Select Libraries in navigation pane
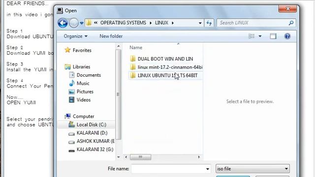Viewport: 315px width, 177px height. point(81,67)
